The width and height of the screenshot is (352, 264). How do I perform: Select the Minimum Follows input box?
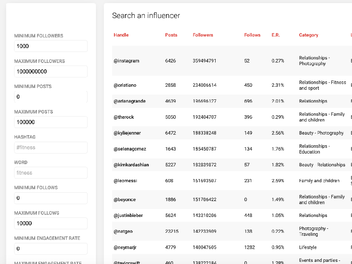tap(51, 198)
